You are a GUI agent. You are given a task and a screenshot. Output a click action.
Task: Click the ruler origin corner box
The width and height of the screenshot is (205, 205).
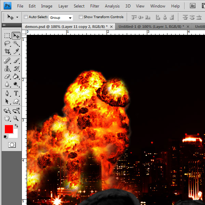(x=24, y=32)
